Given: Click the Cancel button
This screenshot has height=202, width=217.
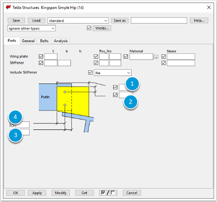Looking at the screenshot, I should (x=132, y=193).
